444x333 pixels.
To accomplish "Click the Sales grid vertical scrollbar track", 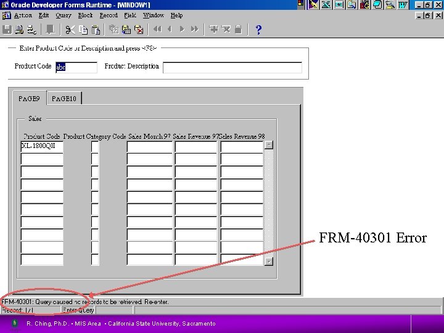I will [268, 203].
